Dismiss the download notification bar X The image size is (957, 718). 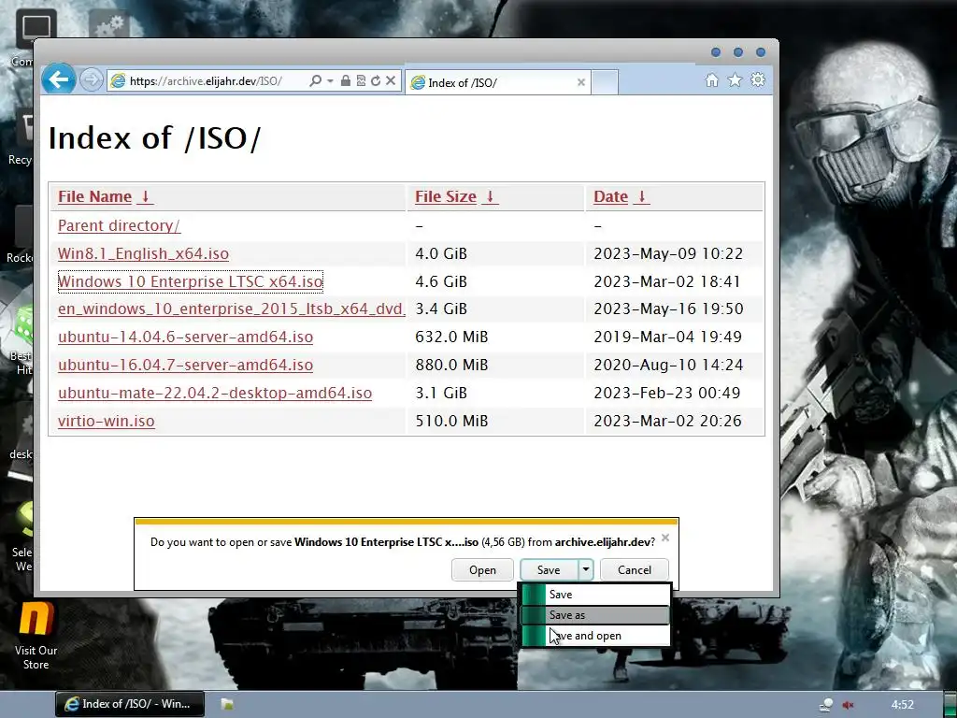pyautogui.click(x=665, y=538)
